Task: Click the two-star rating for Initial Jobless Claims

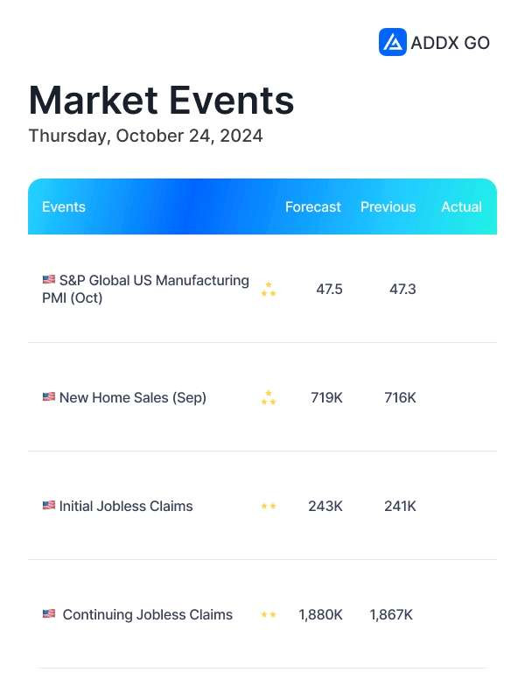Action: 269,507
